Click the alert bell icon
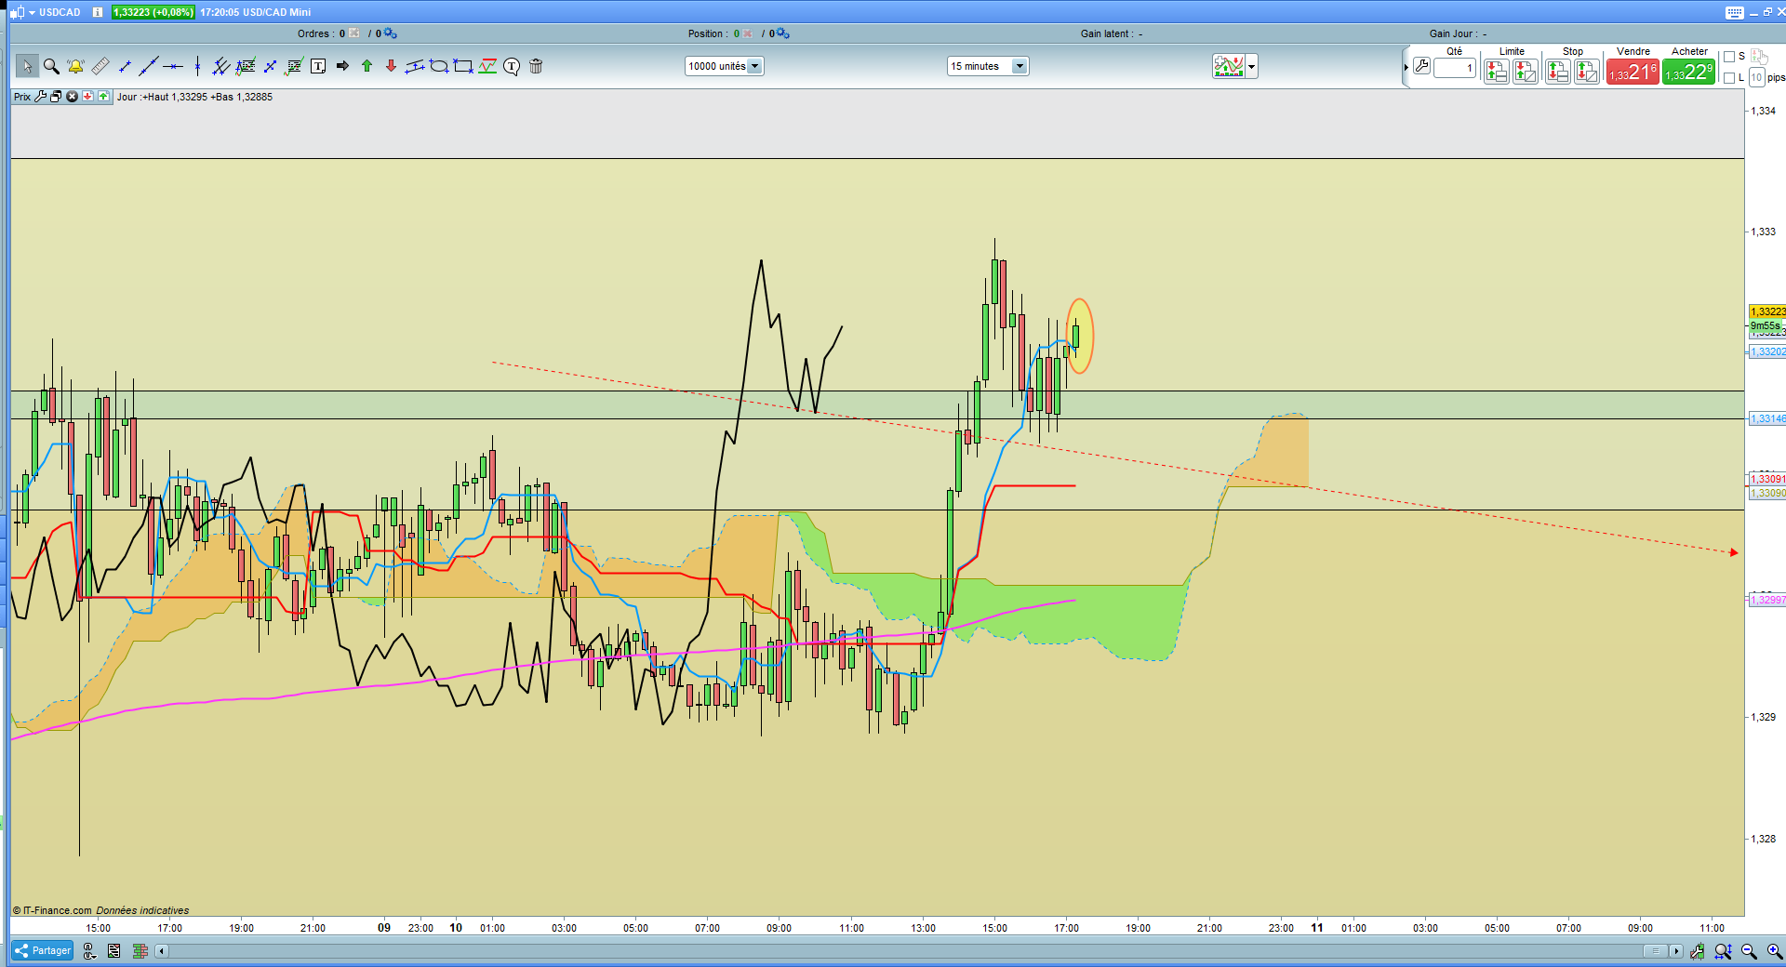 [x=75, y=66]
